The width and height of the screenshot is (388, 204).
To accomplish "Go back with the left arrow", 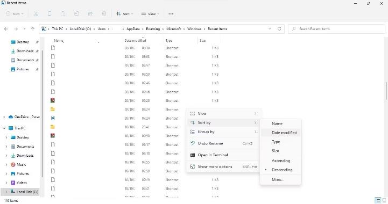I will click(x=6, y=29).
